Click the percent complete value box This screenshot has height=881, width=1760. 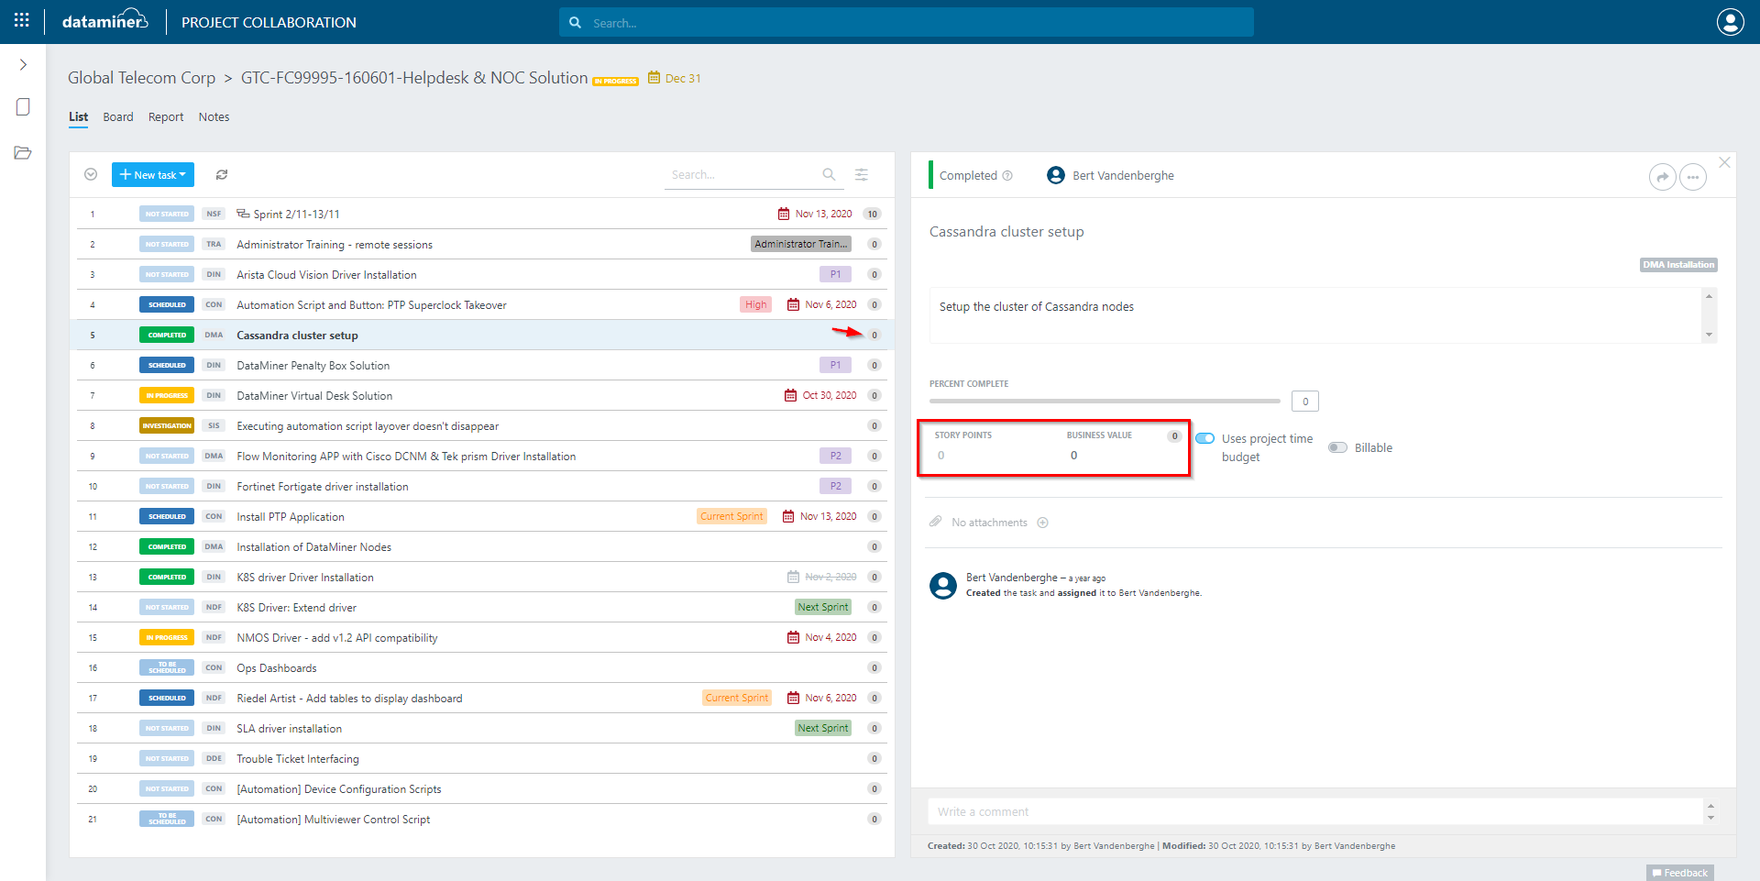[x=1305, y=402]
